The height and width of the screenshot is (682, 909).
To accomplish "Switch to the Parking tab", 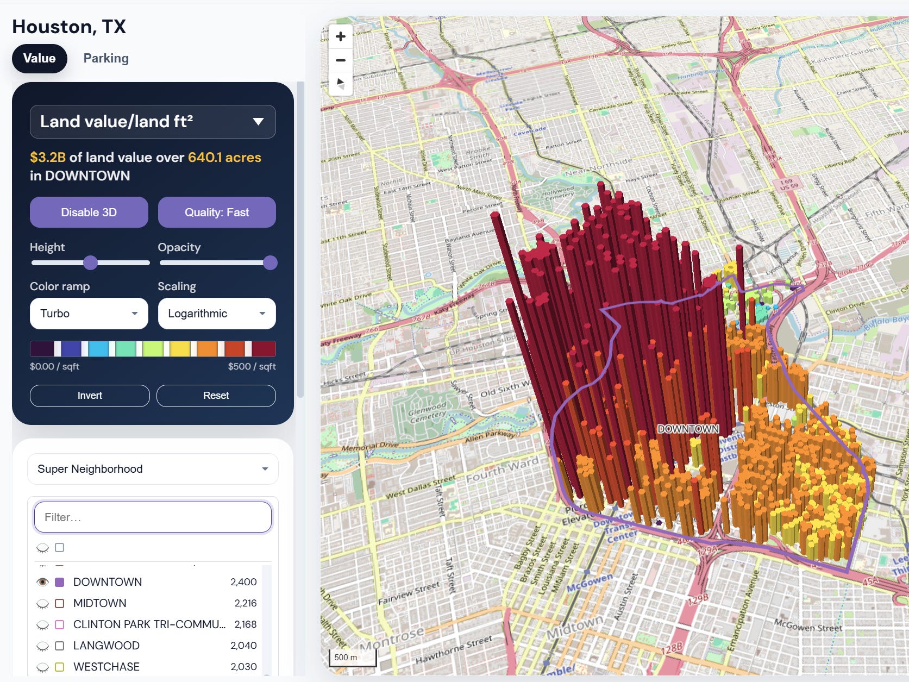I will 106,58.
